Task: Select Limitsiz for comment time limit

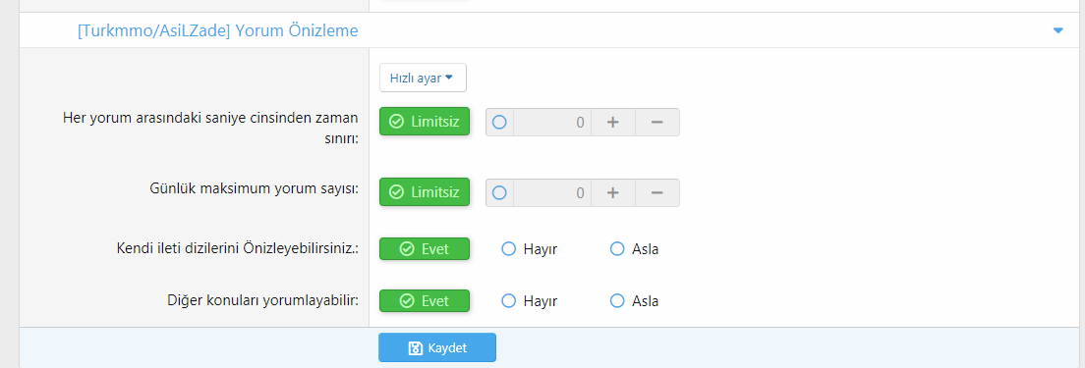Action: tap(425, 122)
